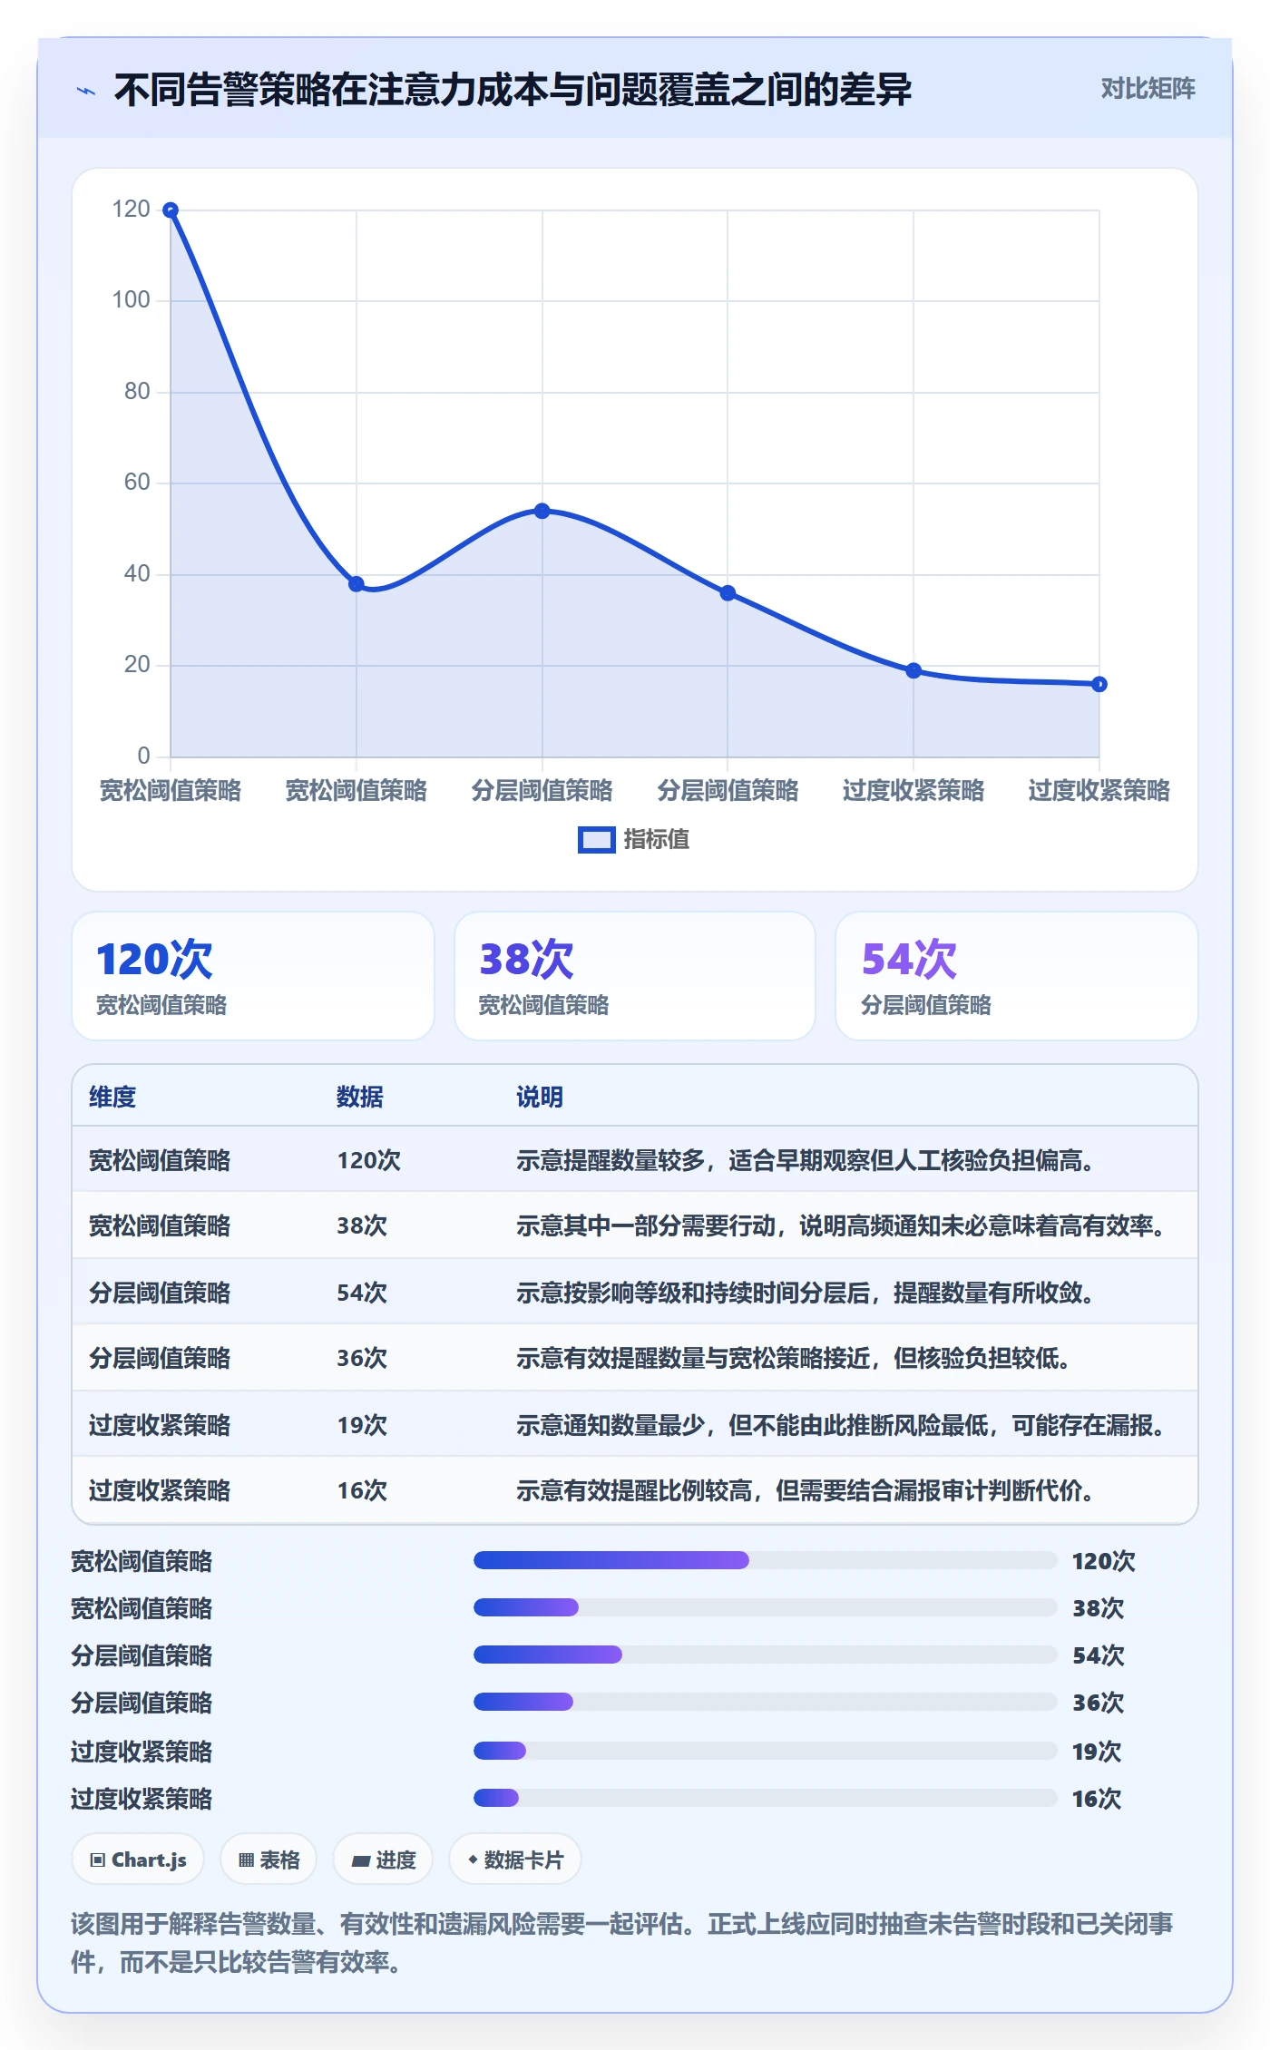Click the progress bar labeled 19次
Screen dimensions: 1270x2050
[x=765, y=1751]
